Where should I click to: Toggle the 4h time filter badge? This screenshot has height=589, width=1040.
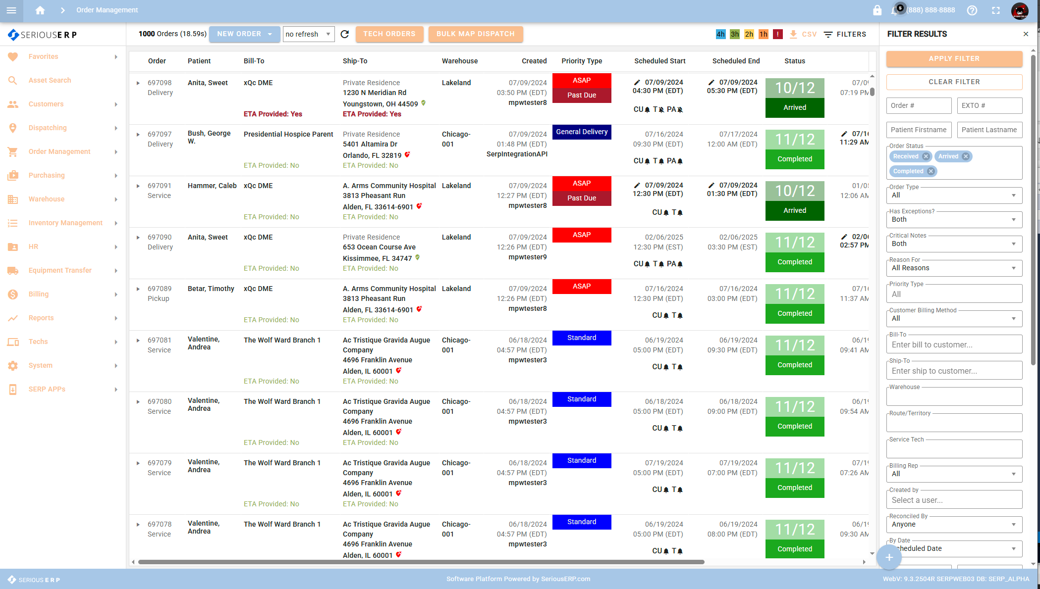[x=720, y=34]
